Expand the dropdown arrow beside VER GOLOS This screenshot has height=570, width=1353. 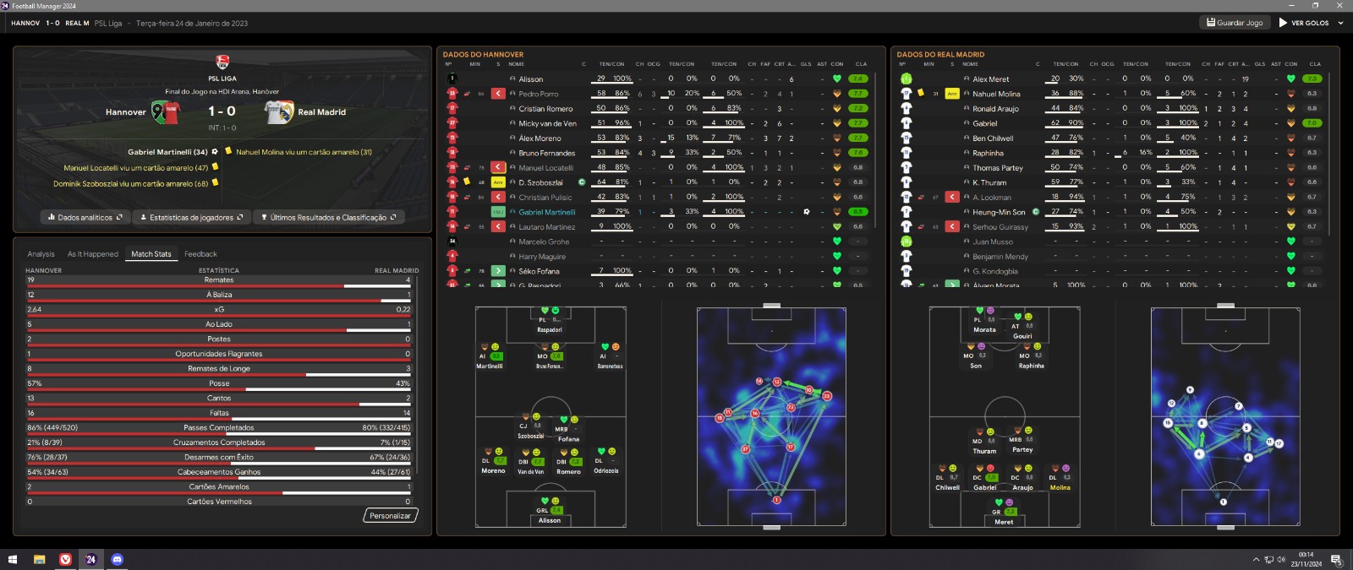(x=1340, y=23)
